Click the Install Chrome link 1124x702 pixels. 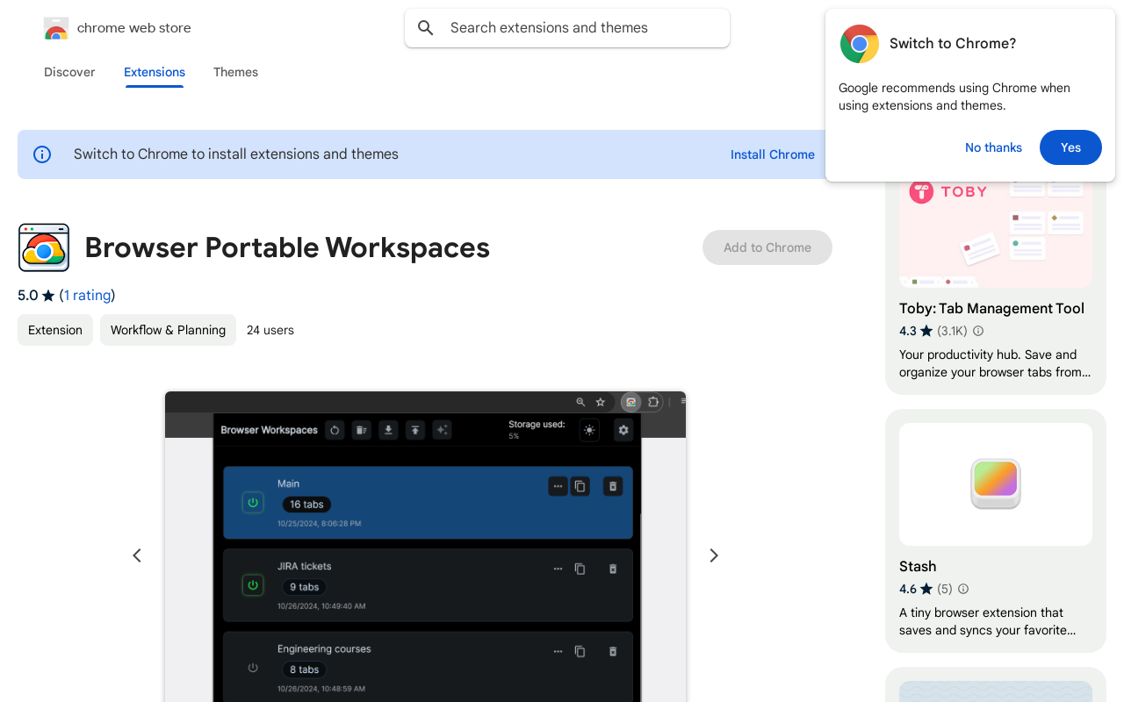pyautogui.click(x=772, y=154)
